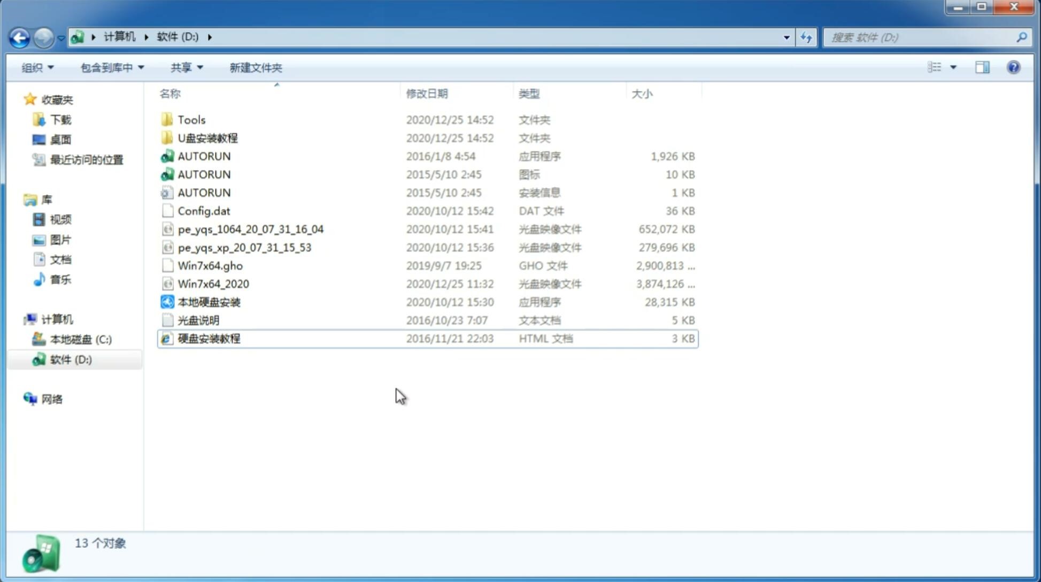Open Win7x64.gho ghost file
1041x582 pixels.
[210, 265]
